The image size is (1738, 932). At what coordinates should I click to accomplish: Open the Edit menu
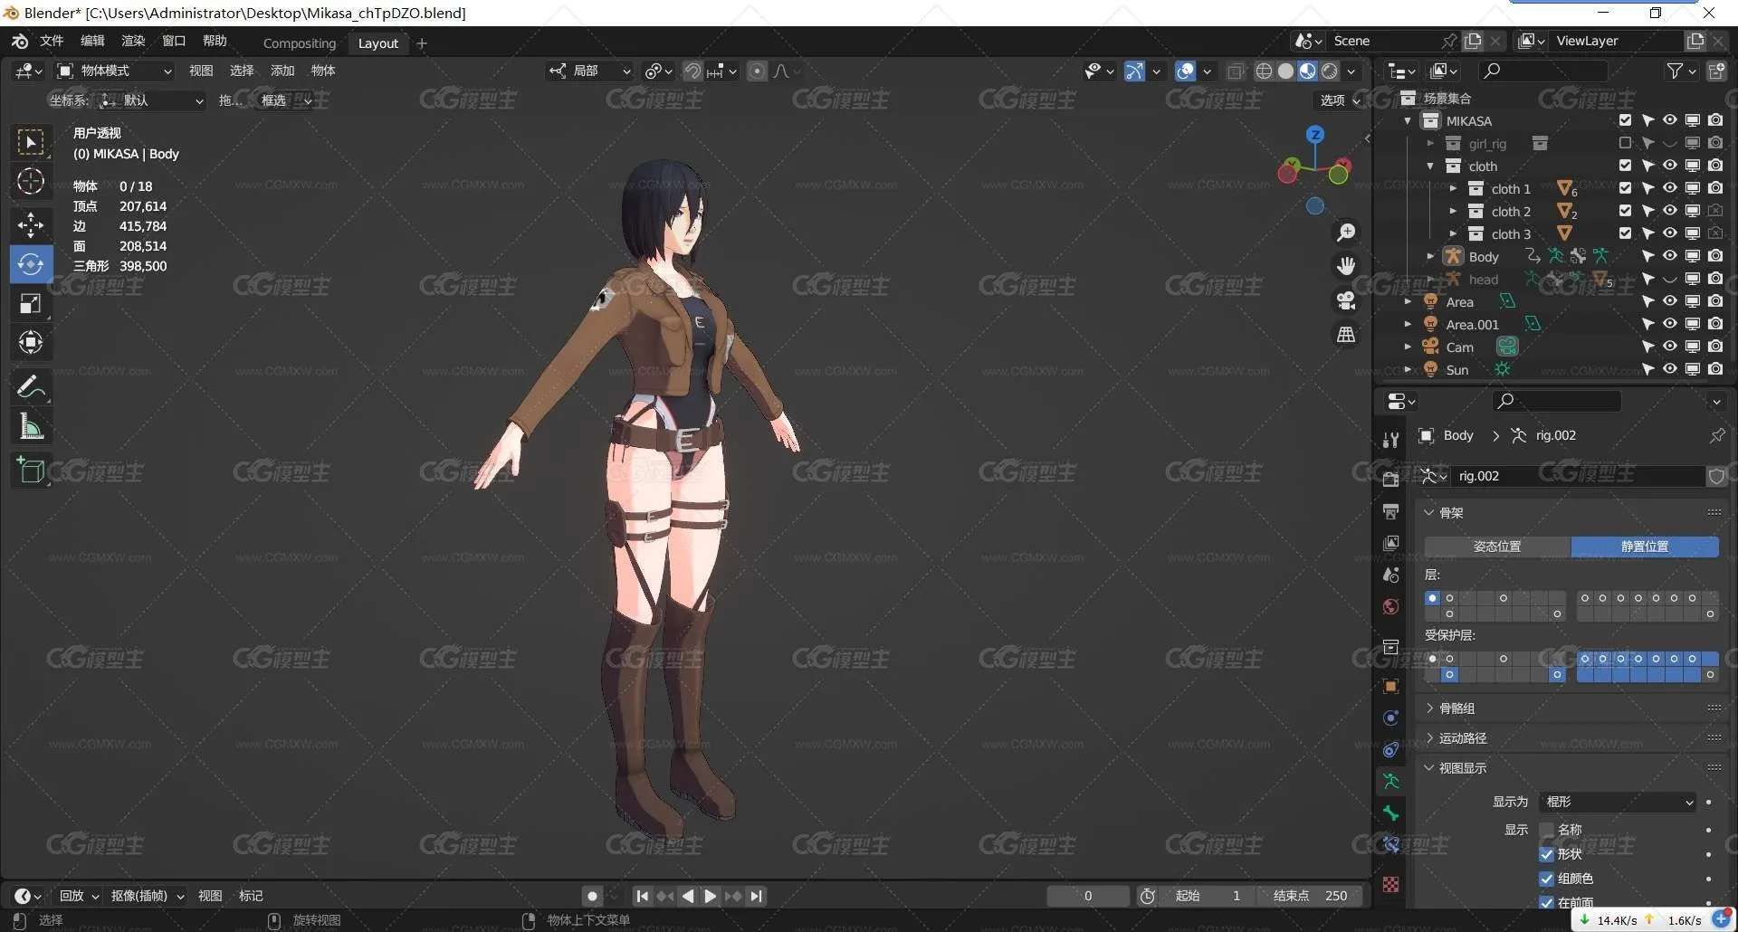tap(92, 41)
